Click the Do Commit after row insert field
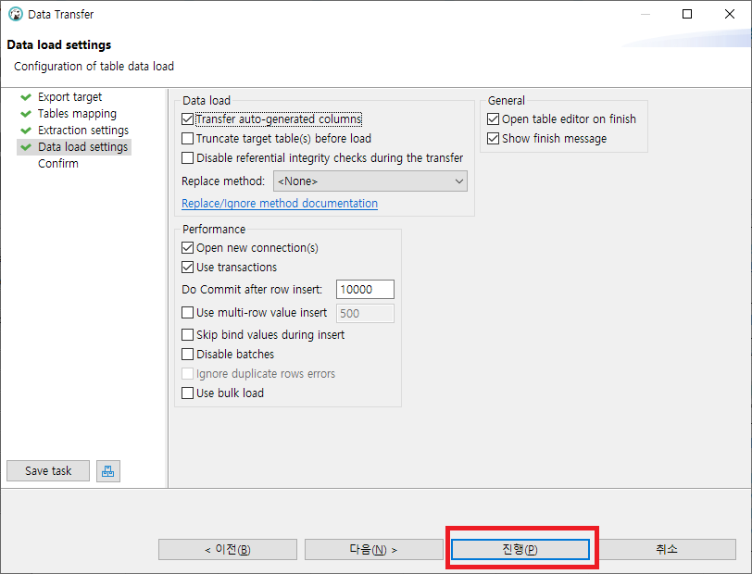This screenshot has width=752, height=574. [365, 290]
